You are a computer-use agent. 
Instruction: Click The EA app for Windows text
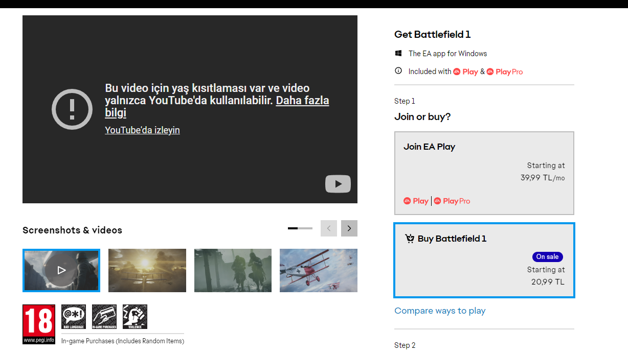pyautogui.click(x=447, y=54)
